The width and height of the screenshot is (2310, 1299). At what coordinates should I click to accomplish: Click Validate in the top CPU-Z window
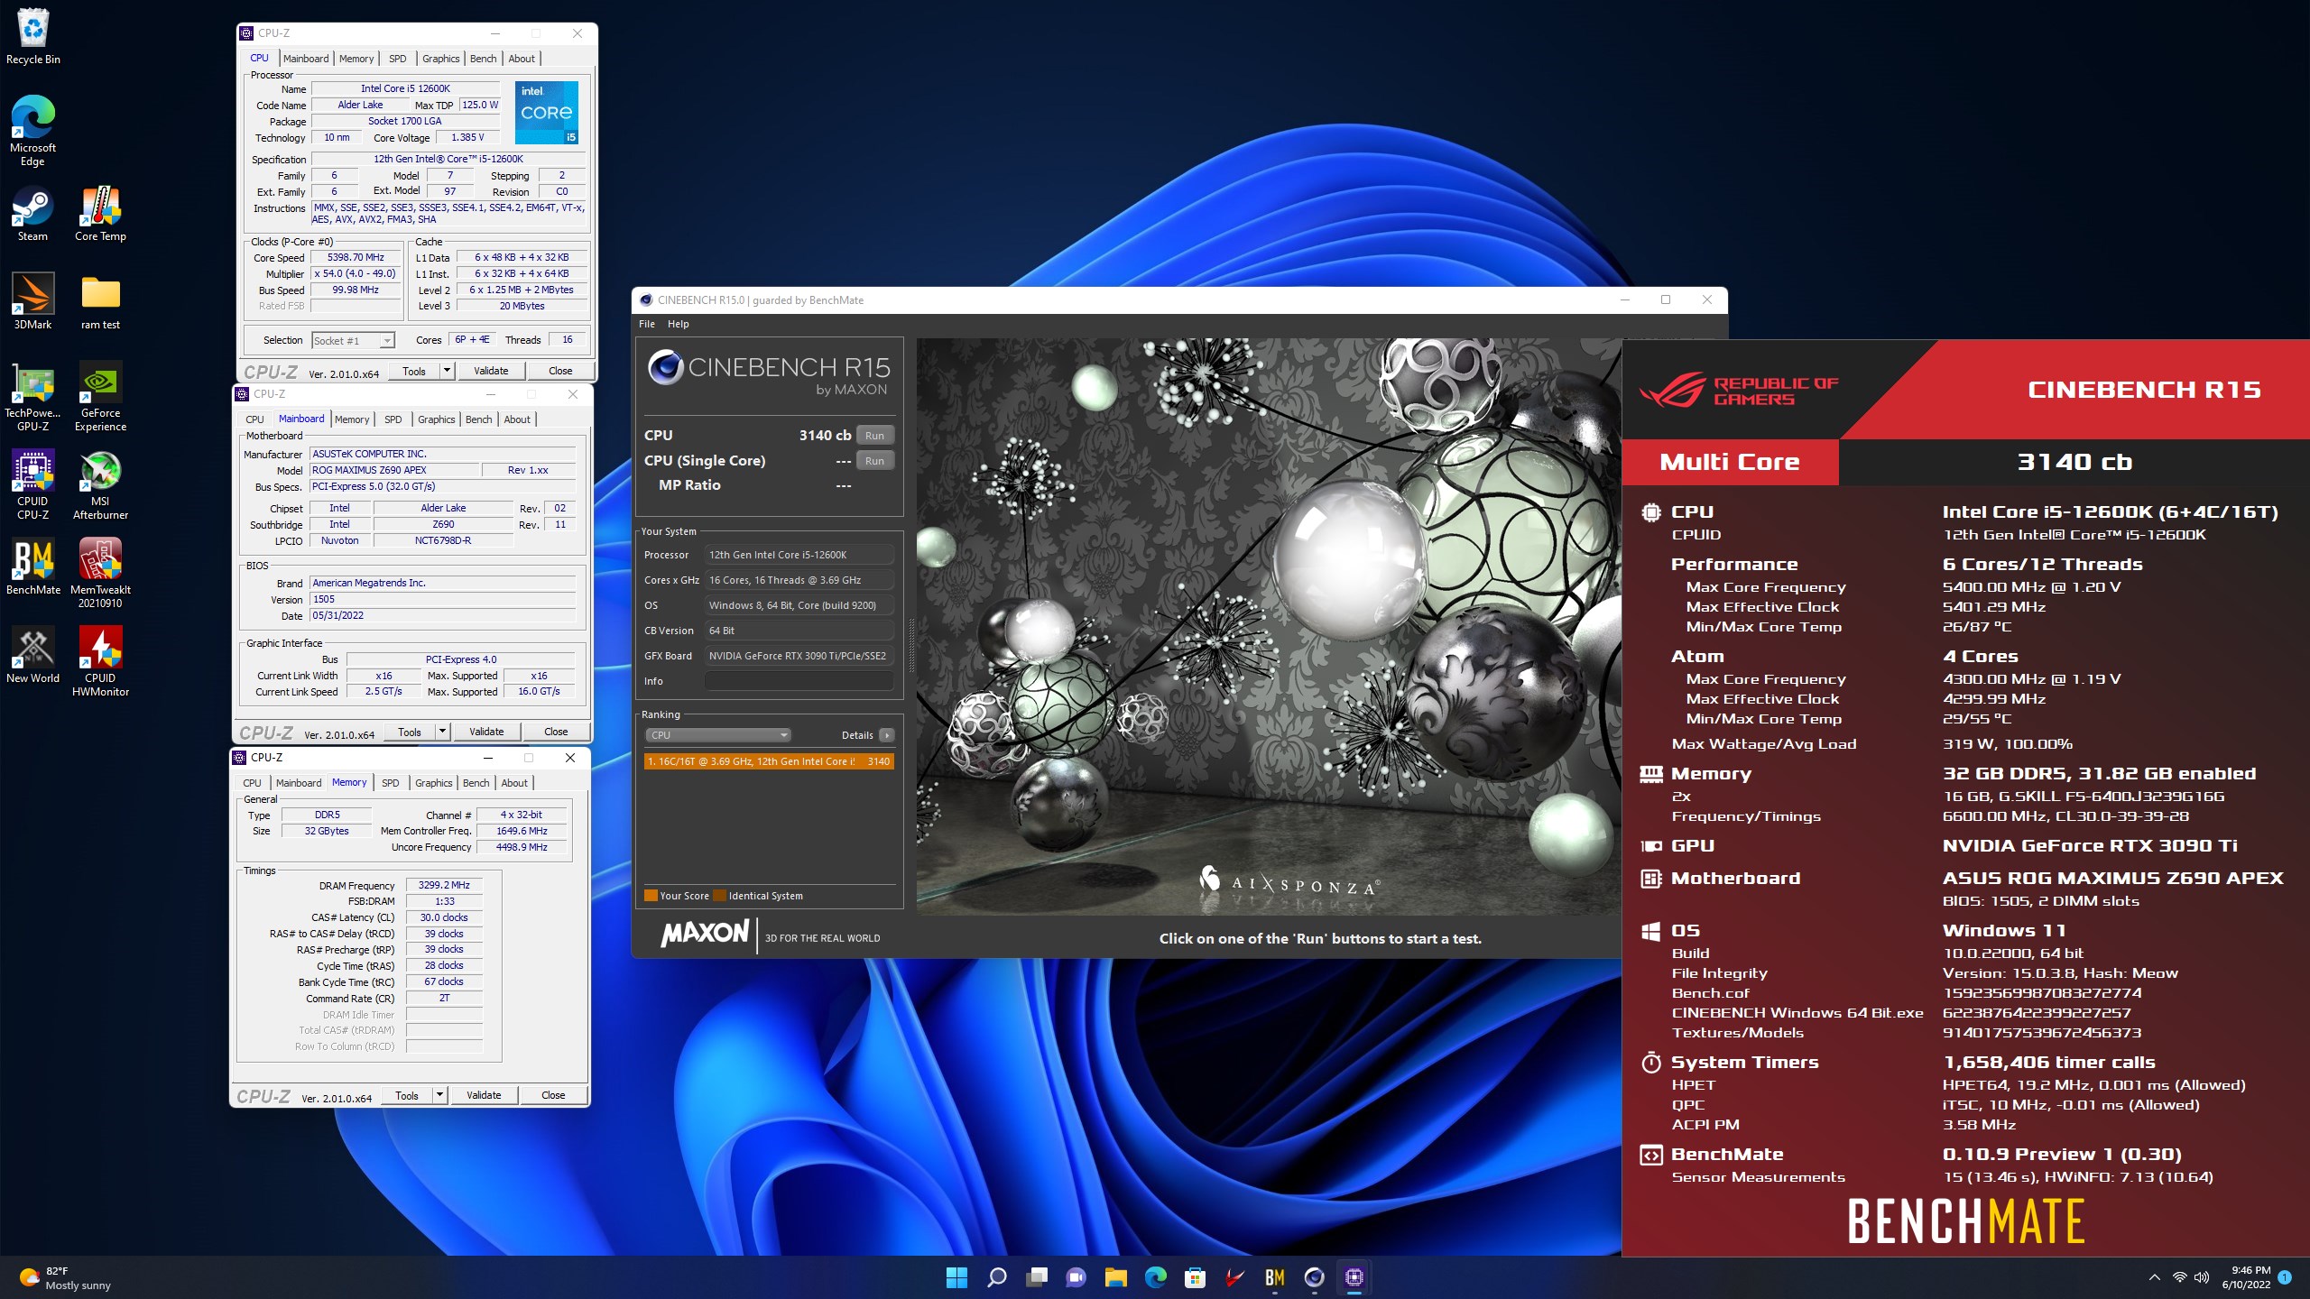click(491, 371)
